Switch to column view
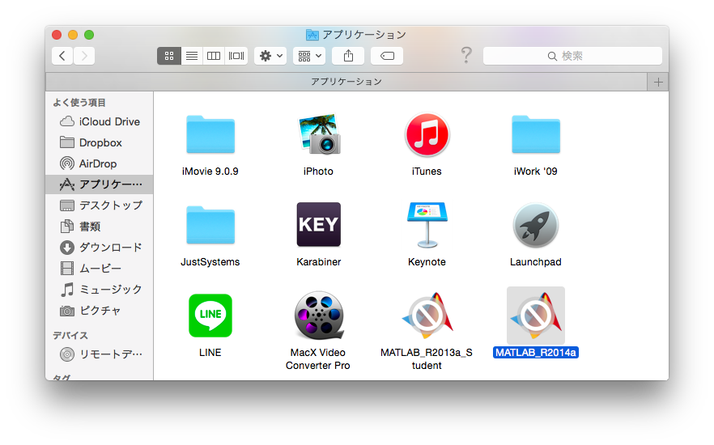Screen dimensions: 714x445 214,56
